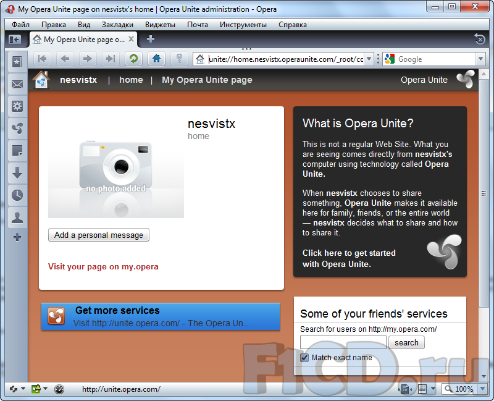Open the Mail panel envelope icon
This screenshot has width=494, height=401.
tap(17, 84)
